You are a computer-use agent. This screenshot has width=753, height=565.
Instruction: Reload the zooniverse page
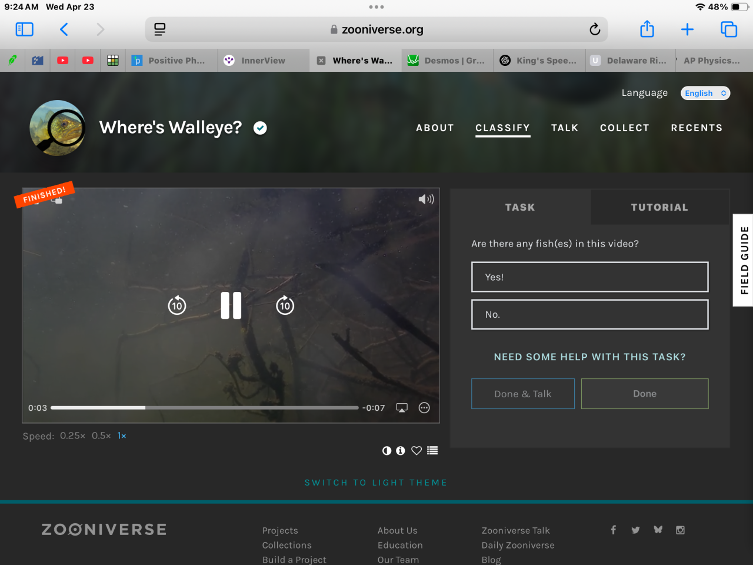pos(595,29)
